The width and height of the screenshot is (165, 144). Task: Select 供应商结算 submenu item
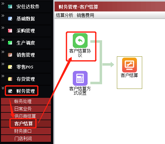tap(26, 116)
